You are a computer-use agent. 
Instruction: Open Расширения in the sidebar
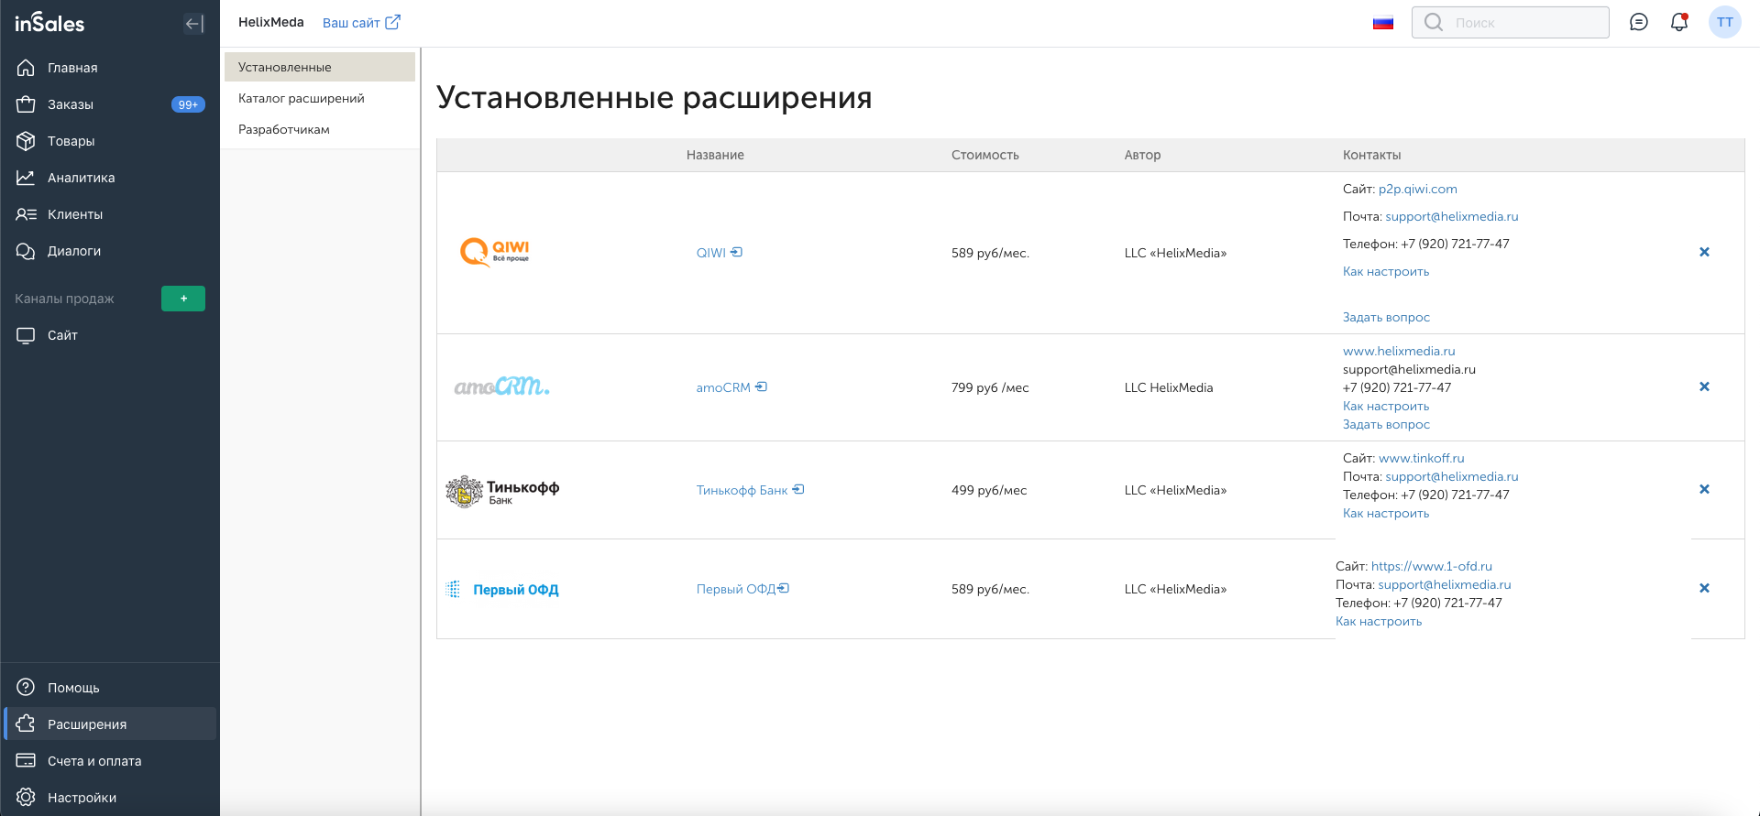[110, 724]
